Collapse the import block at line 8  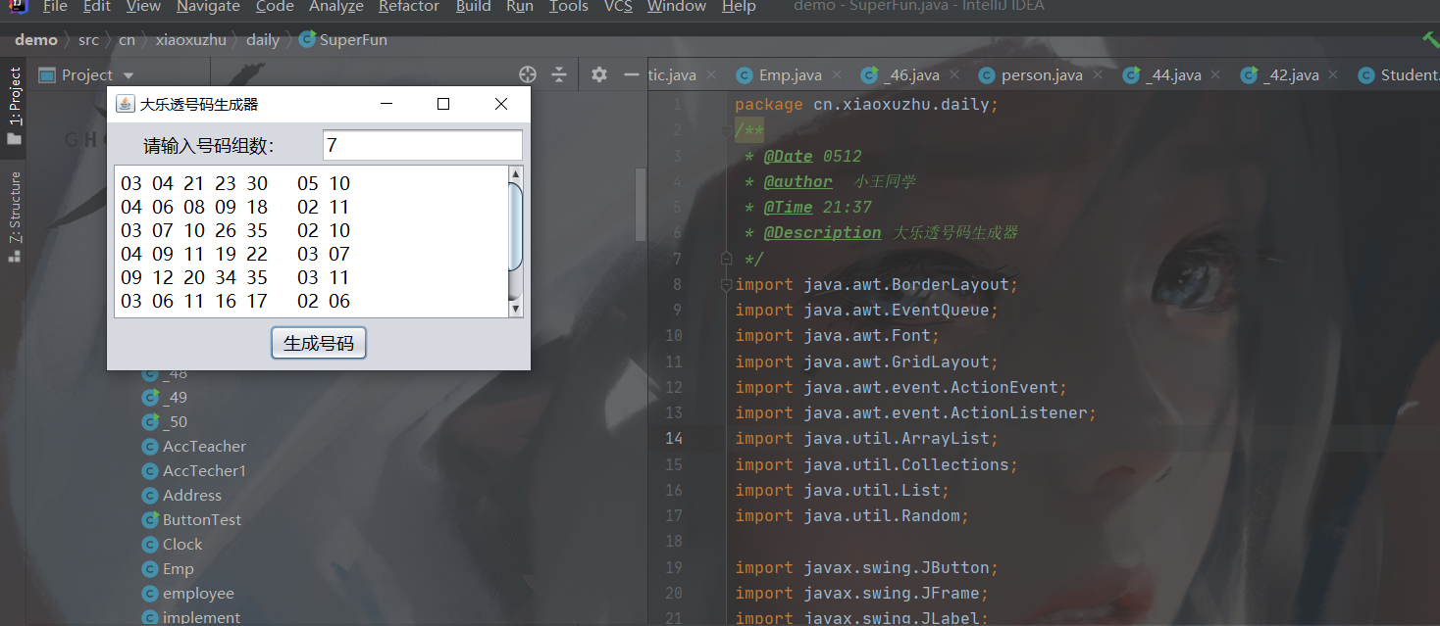point(726,285)
